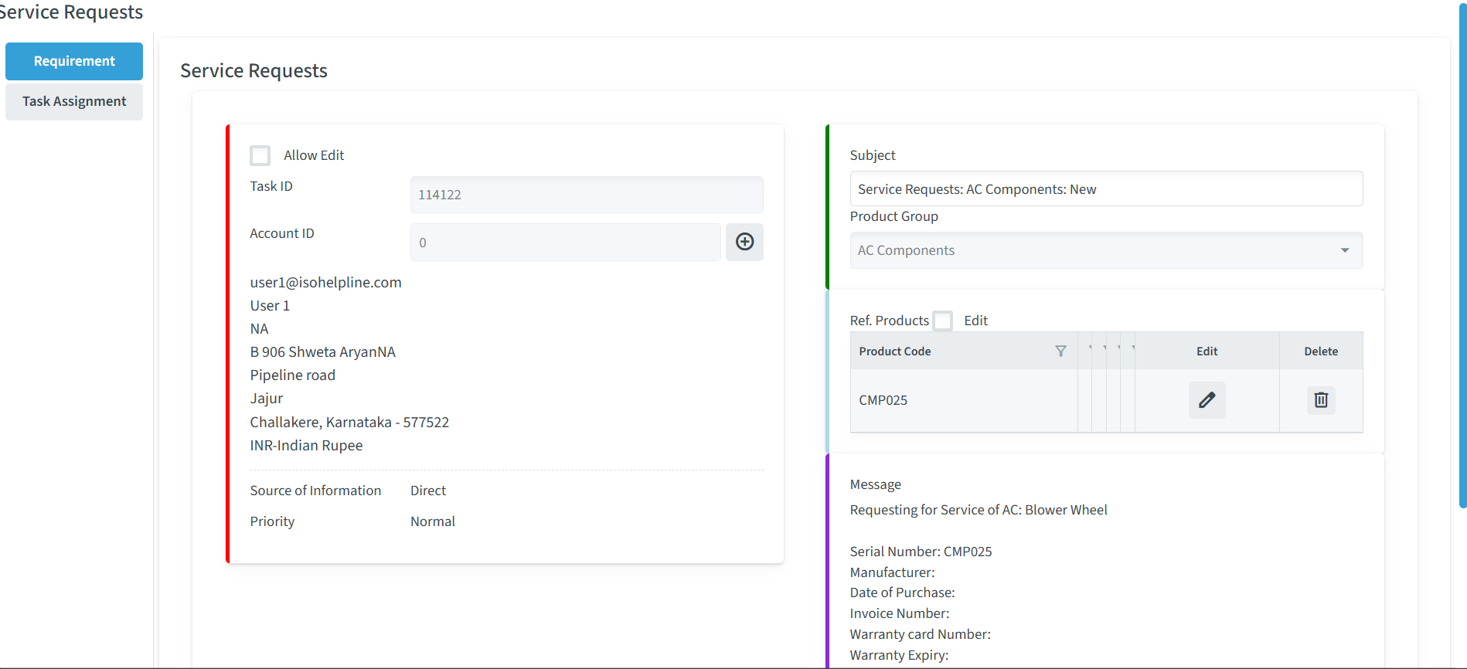Click the Invoice Number: line
The image size is (1467, 669).
pos(900,613)
